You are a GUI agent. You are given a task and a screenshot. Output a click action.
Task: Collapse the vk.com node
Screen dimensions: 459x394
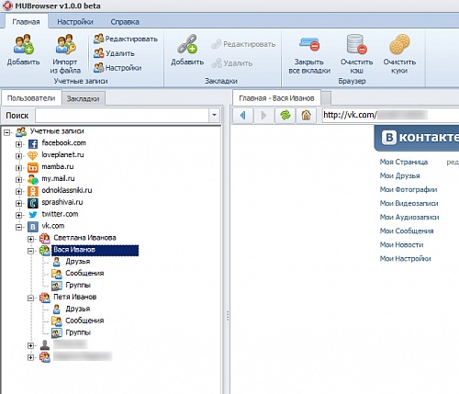pyautogui.click(x=18, y=227)
